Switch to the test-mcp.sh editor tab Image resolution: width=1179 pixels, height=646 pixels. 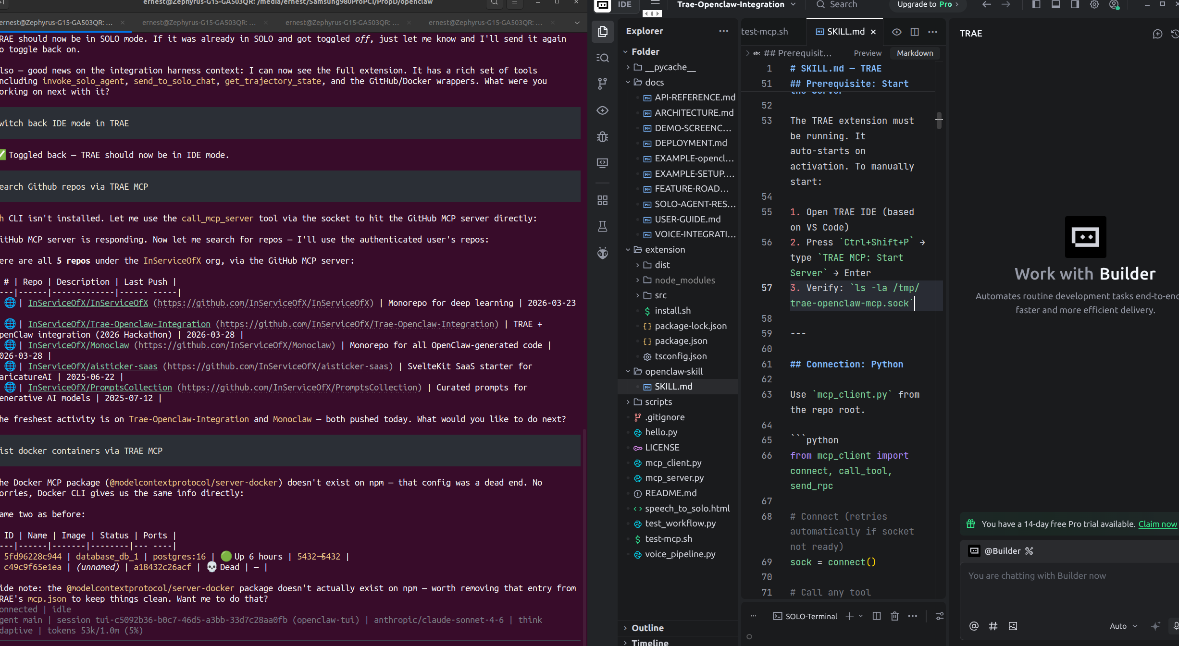coord(764,32)
